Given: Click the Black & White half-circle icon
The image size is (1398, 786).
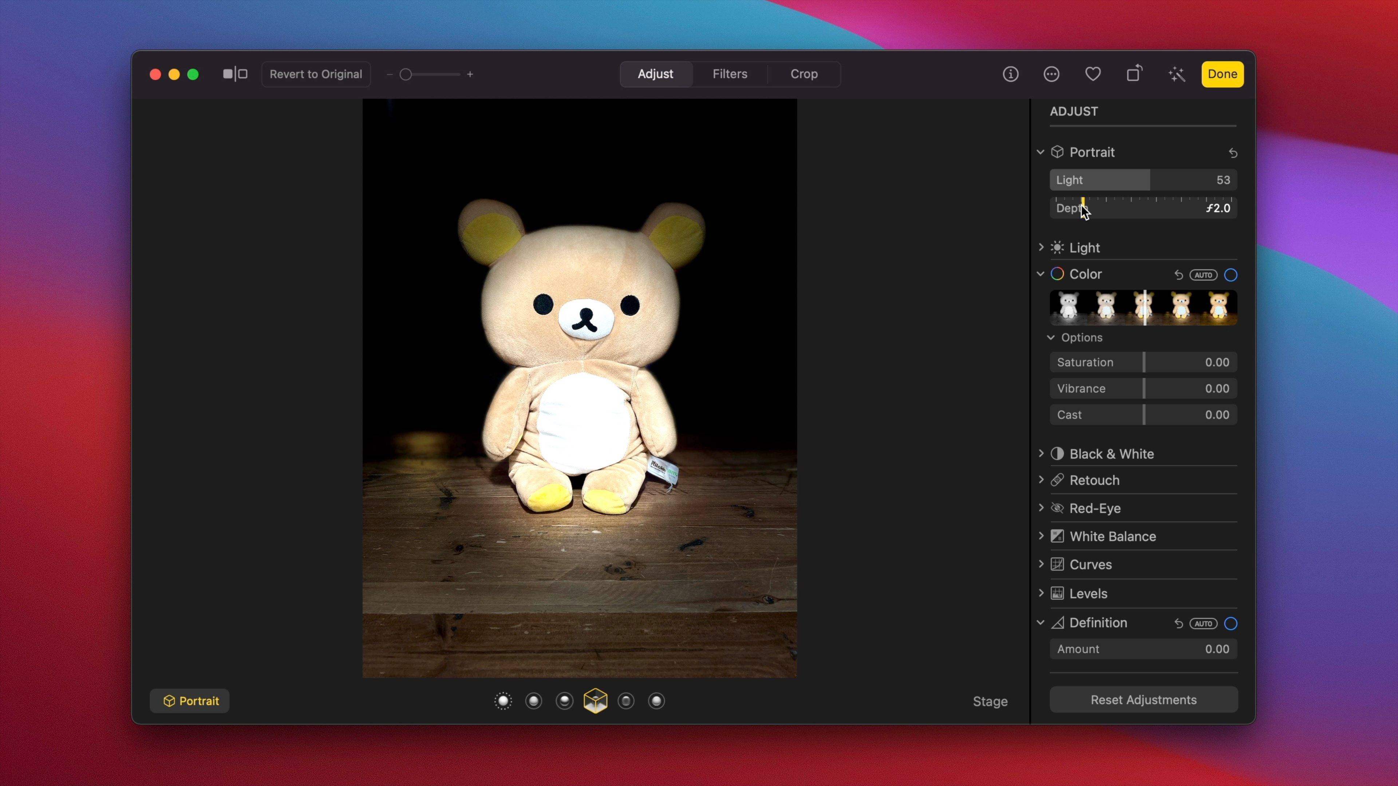Looking at the screenshot, I should click(x=1057, y=453).
